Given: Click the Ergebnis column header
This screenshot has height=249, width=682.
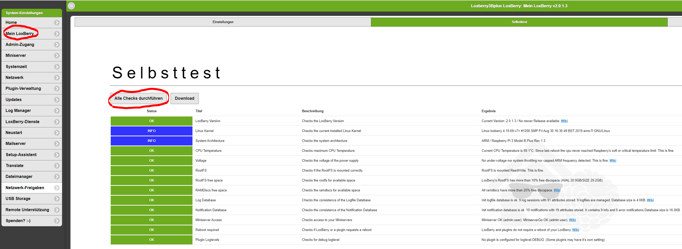Looking at the screenshot, I should coord(489,111).
